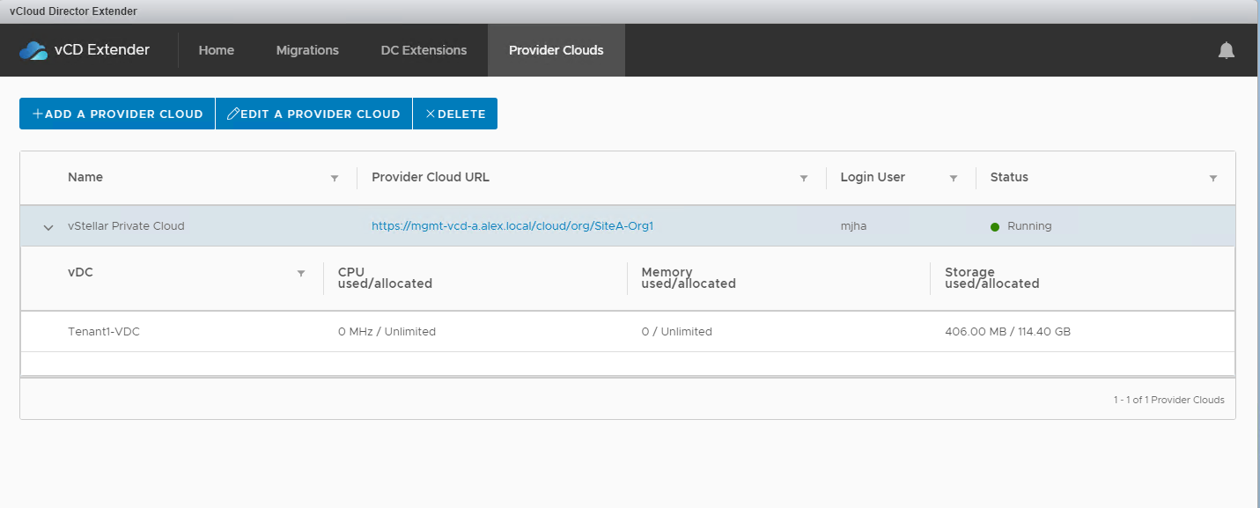Click the Storage used/allocated column header

991,278
